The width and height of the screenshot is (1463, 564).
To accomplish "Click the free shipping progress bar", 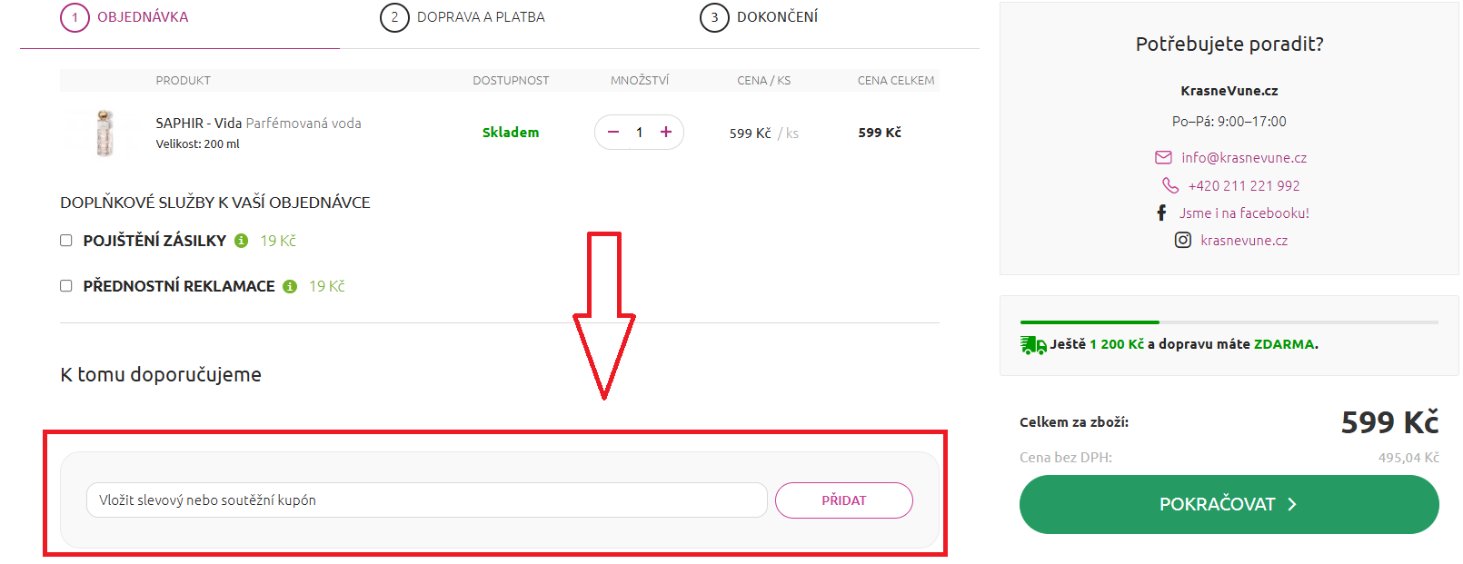I will click(1229, 322).
